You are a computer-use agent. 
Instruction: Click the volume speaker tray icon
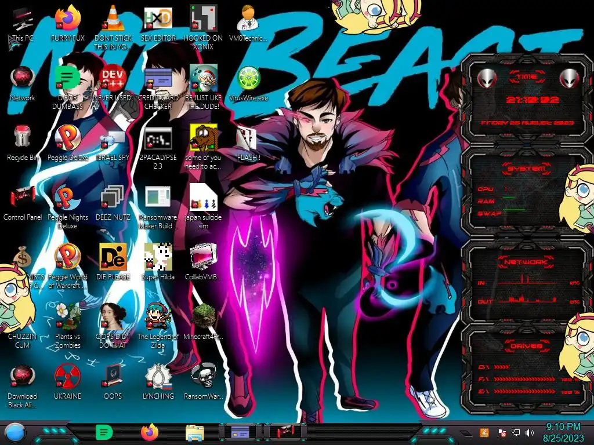coord(530,432)
